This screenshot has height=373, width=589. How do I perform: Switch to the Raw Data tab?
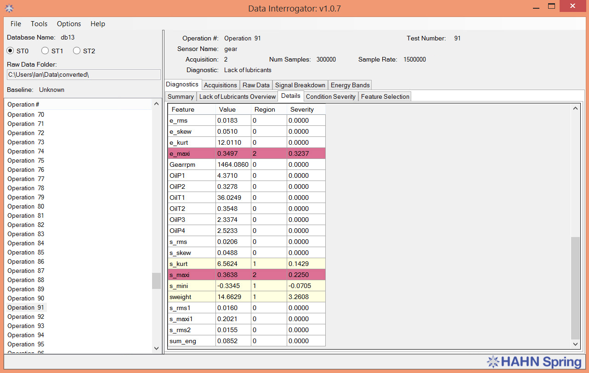tap(256, 85)
